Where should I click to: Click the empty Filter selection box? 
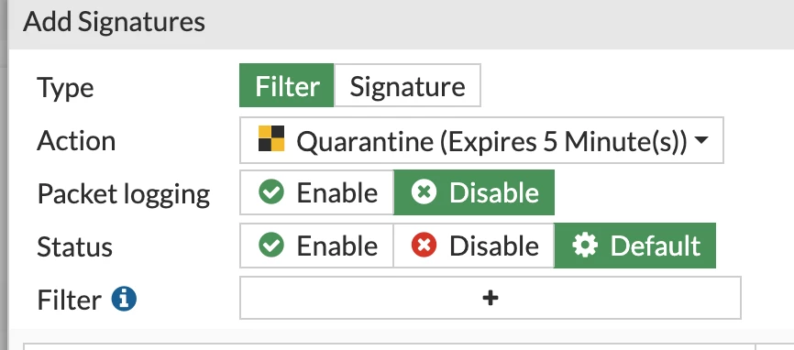pos(491,298)
